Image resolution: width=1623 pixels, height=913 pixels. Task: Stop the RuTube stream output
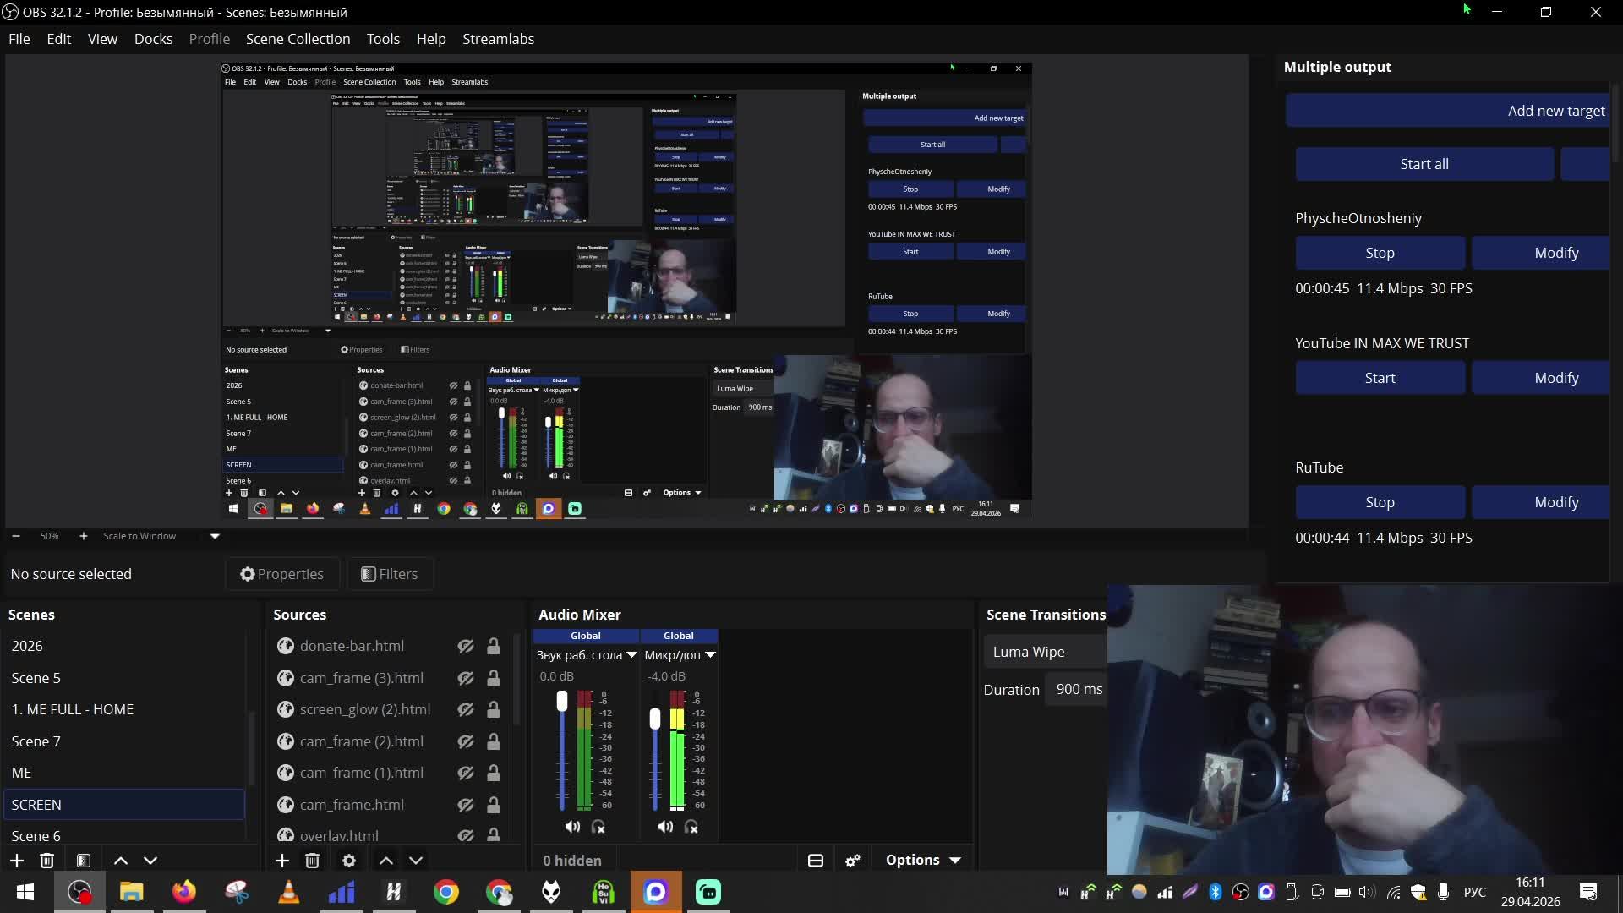[1380, 502]
